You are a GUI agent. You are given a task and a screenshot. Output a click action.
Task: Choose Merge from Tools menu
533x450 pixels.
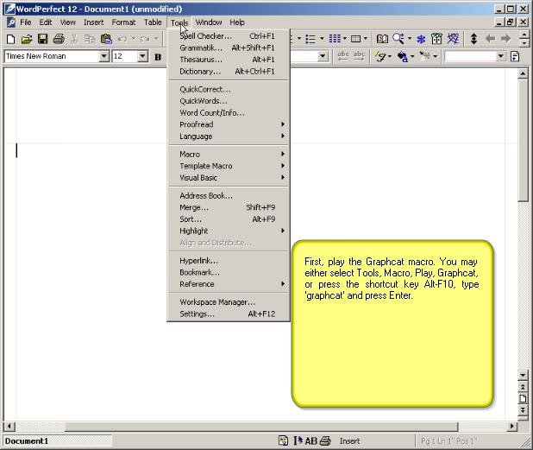[x=229, y=207]
